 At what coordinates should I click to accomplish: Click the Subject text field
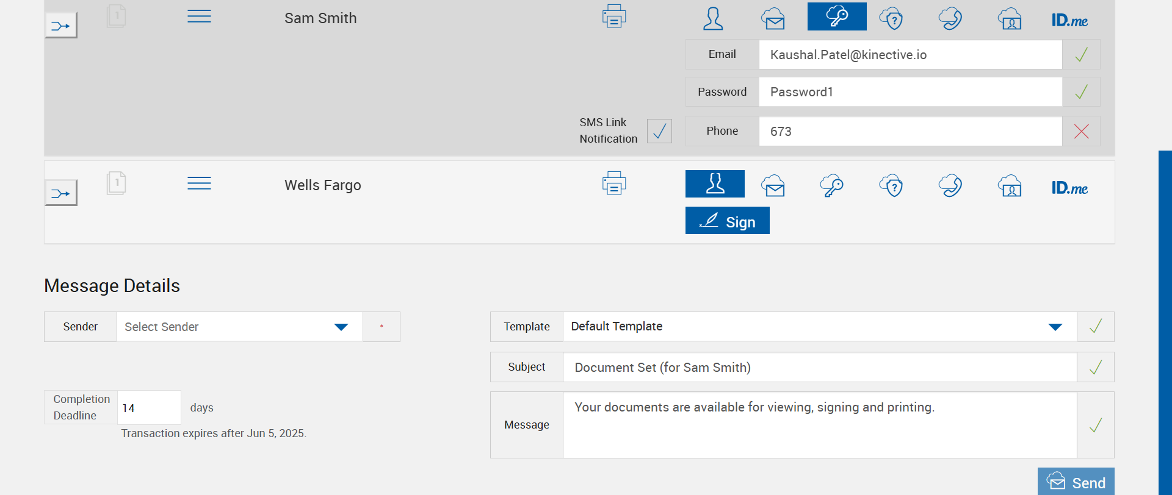tap(819, 368)
